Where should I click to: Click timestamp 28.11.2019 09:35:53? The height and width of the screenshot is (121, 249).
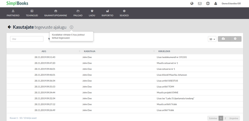(x=45, y=87)
